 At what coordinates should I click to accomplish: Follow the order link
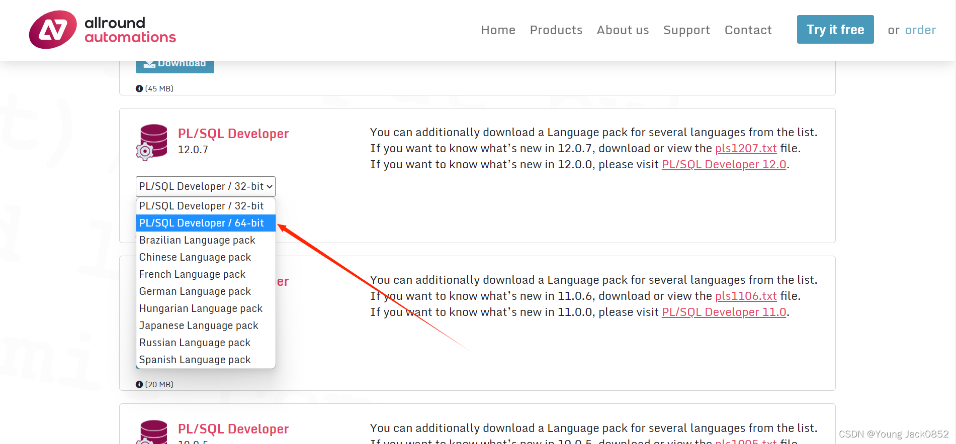click(920, 30)
